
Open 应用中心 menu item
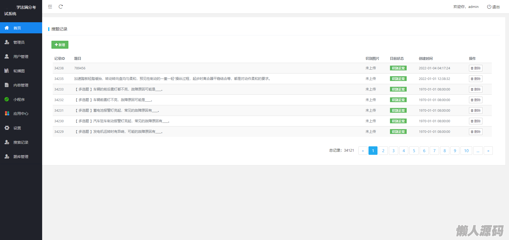coord(21,114)
